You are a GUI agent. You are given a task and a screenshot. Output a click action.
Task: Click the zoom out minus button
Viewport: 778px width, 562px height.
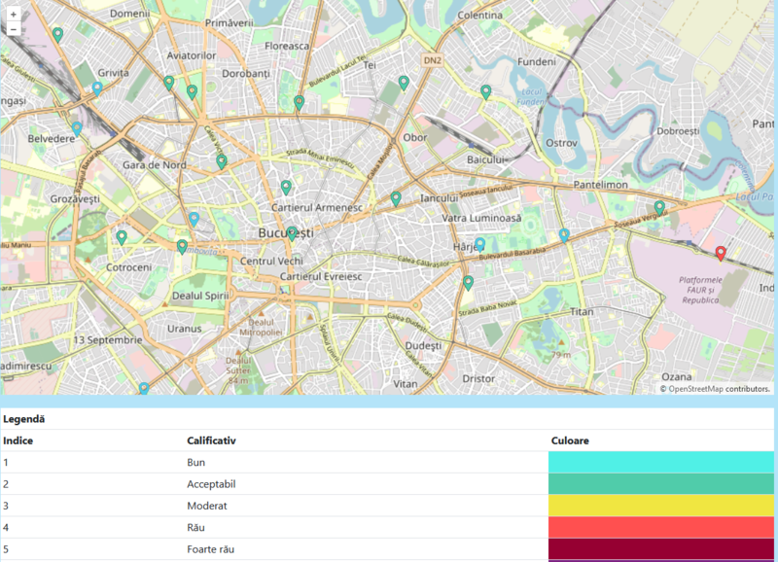click(x=14, y=30)
